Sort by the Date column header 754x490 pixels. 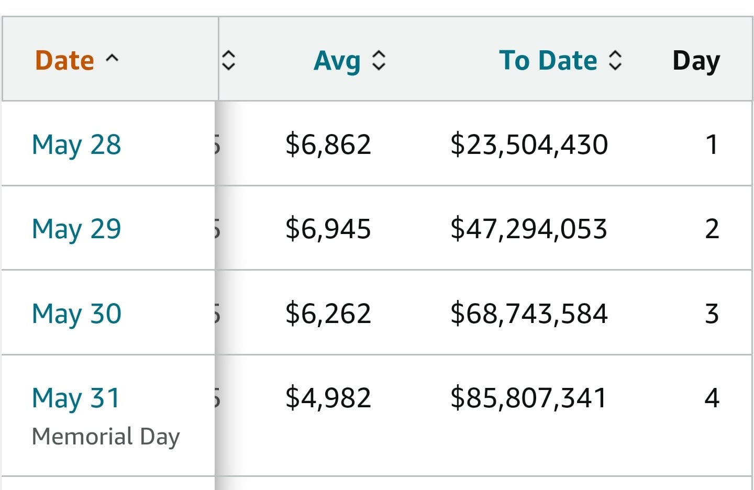(65, 60)
